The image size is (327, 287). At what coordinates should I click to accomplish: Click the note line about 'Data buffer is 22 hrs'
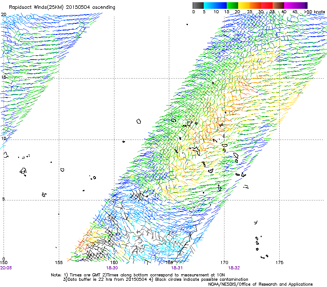click(x=156, y=279)
